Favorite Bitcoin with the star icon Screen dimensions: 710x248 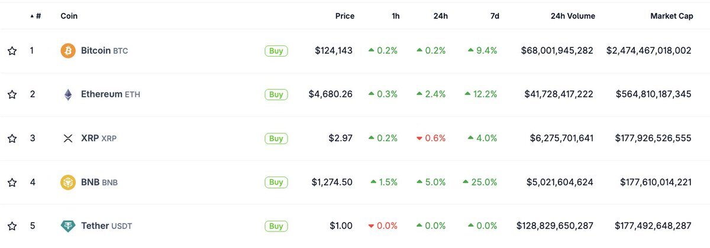(12, 51)
